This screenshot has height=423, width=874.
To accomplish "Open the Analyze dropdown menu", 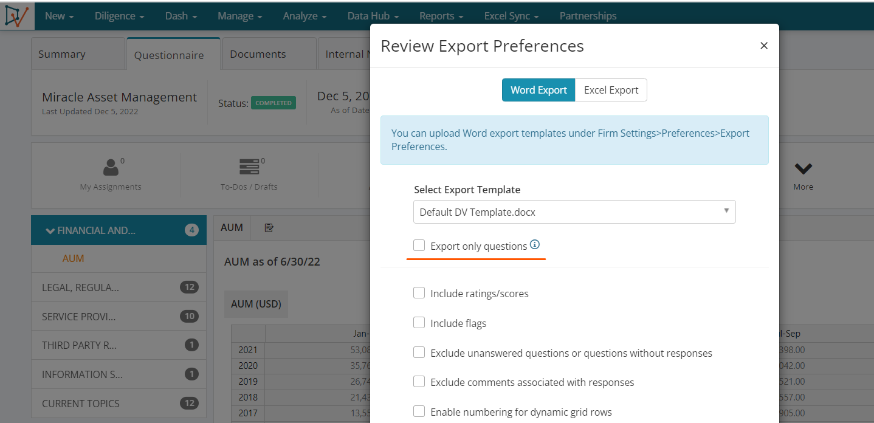I will (305, 16).
